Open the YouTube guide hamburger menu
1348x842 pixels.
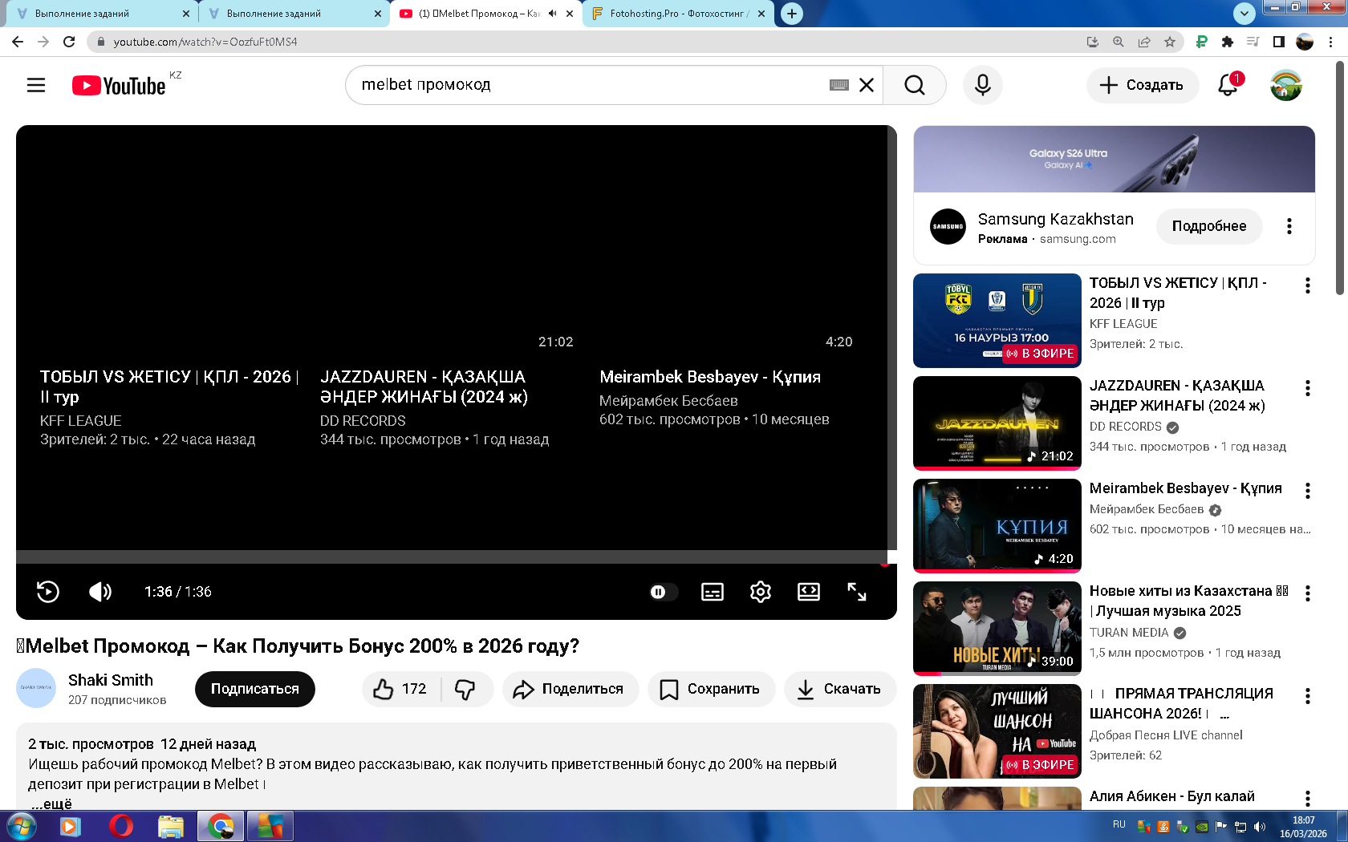coord(36,85)
